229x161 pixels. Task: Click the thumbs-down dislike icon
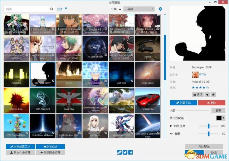[x=207, y=94]
